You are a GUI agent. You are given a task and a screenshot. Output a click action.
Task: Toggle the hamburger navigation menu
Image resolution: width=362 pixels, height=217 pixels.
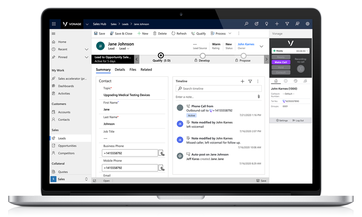pos(53,34)
